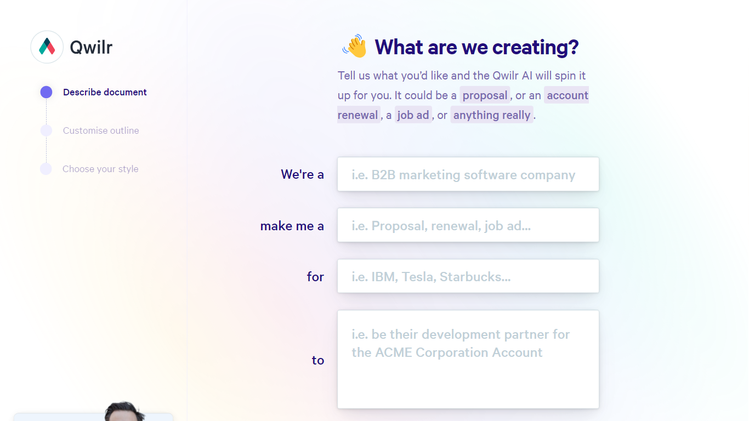Image resolution: width=749 pixels, height=421 pixels.
Task: Click the "make me a" field label
Action: [292, 226]
